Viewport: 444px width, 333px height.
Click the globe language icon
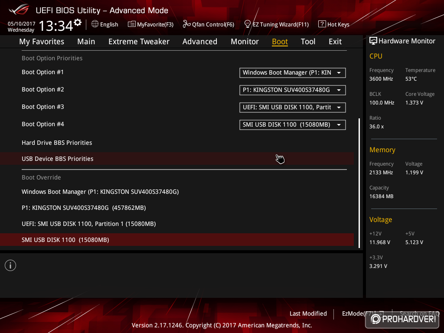click(x=95, y=24)
